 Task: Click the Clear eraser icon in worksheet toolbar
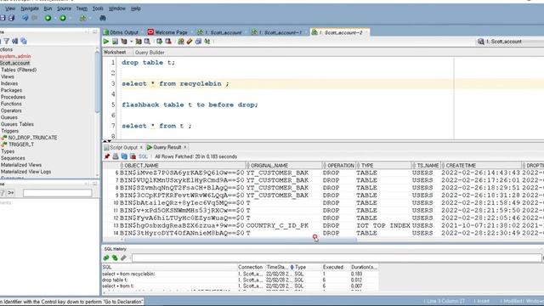pos(190,42)
